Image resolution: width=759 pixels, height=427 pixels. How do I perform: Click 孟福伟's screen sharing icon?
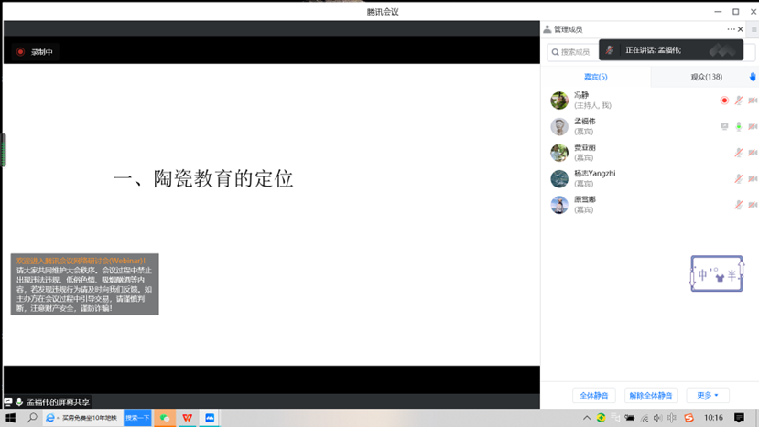[724, 127]
